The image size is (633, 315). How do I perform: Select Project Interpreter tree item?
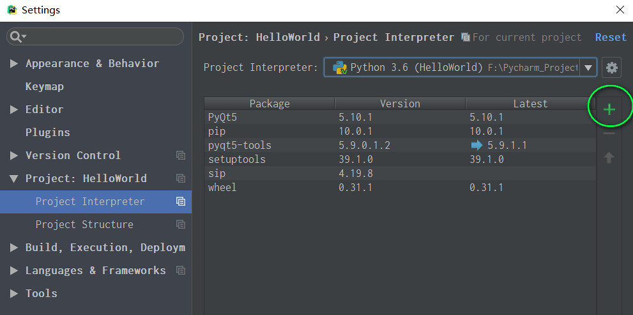tap(96, 201)
